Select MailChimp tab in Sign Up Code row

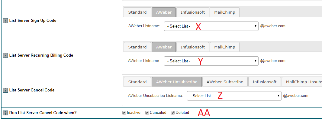point(225,12)
